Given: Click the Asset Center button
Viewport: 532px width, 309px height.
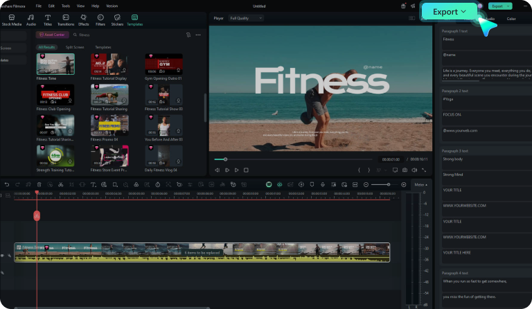Looking at the screenshot, I should (52, 35).
